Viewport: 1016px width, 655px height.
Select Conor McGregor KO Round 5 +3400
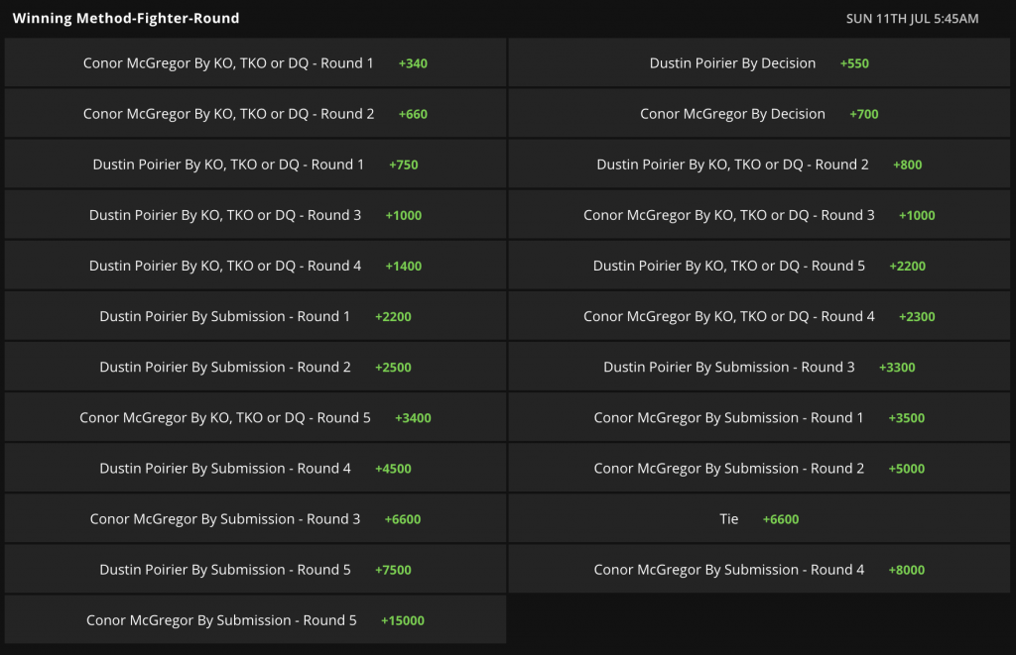255,418
